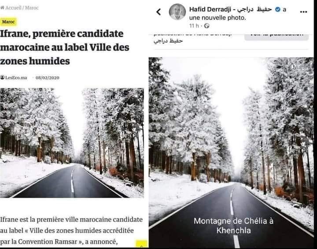Click the 11 h post timestamp
The width and height of the screenshot is (317, 249).
(194, 26)
